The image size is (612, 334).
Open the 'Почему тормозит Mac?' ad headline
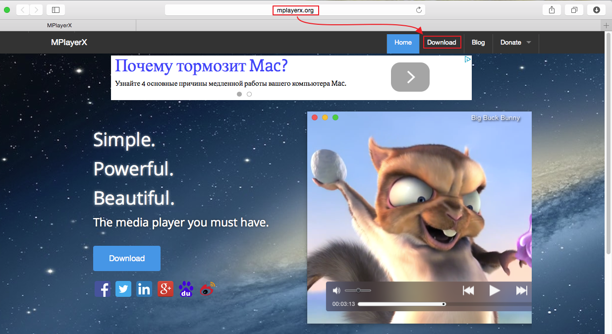click(202, 65)
